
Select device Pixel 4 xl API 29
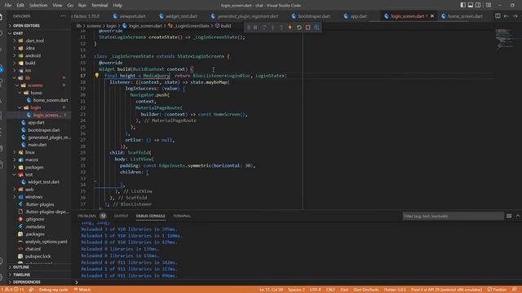[x=446, y=290]
